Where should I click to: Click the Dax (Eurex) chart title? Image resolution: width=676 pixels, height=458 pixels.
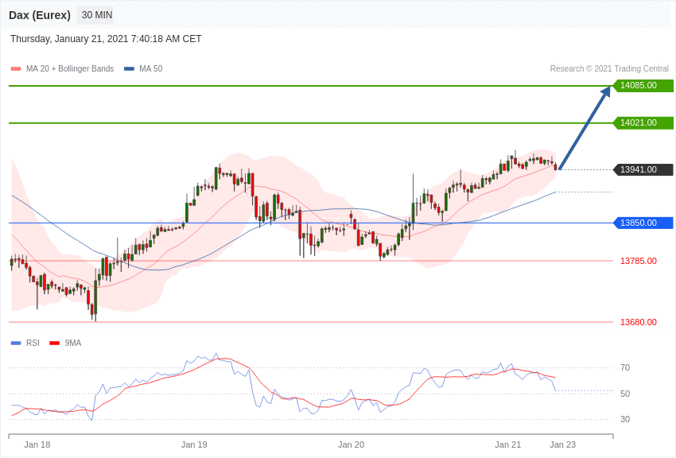tap(40, 15)
